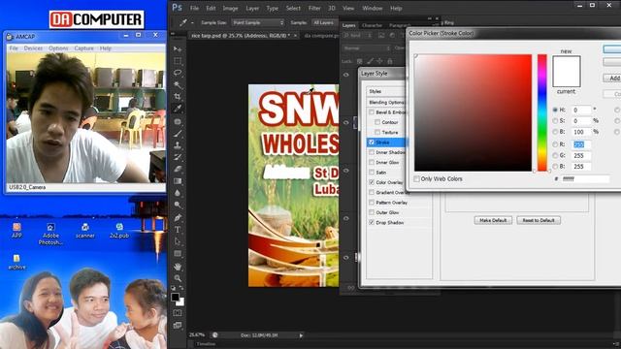Screen dimensions: 621x349
Task: Click the hex color value field
Action: (585, 178)
